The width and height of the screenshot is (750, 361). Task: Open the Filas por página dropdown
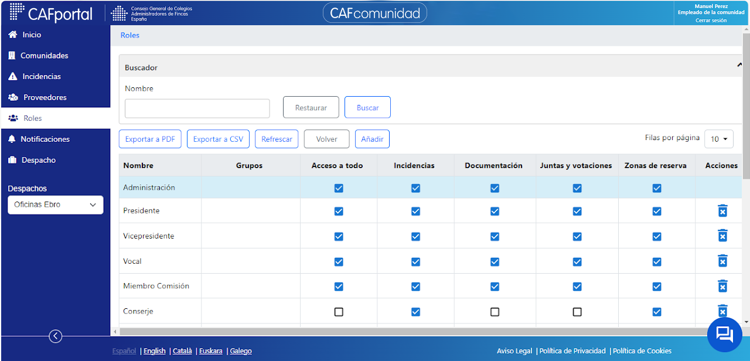click(719, 139)
